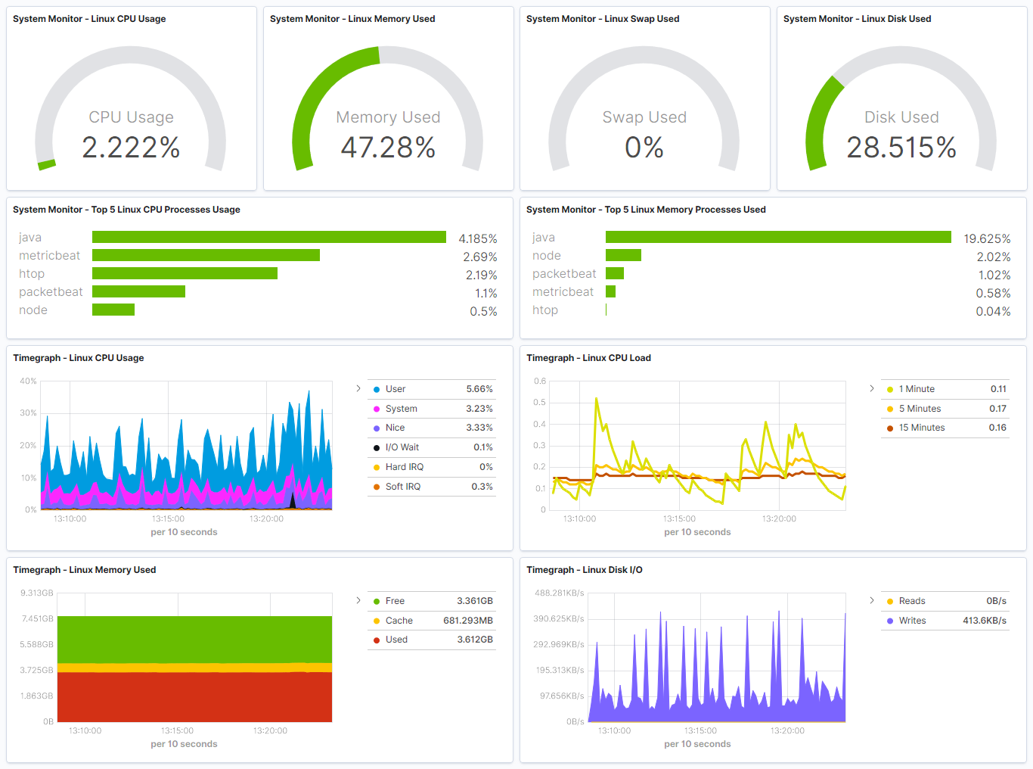The width and height of the screenshot is (1033, 769).
Task: Collapse the CPU Load legend chevron
Action: tap(872, 388)
